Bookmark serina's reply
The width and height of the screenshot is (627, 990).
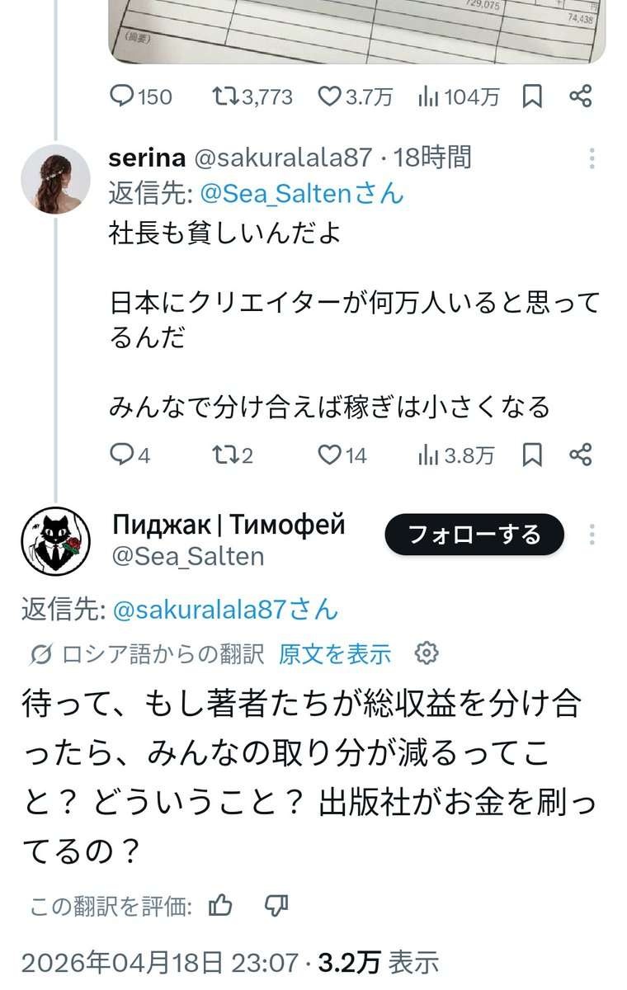click(x=533, y=455)
